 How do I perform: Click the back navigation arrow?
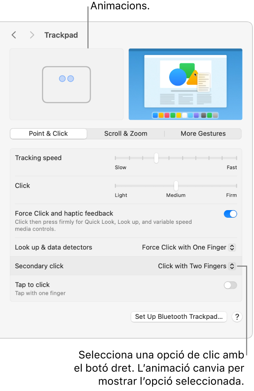[14, 35]
